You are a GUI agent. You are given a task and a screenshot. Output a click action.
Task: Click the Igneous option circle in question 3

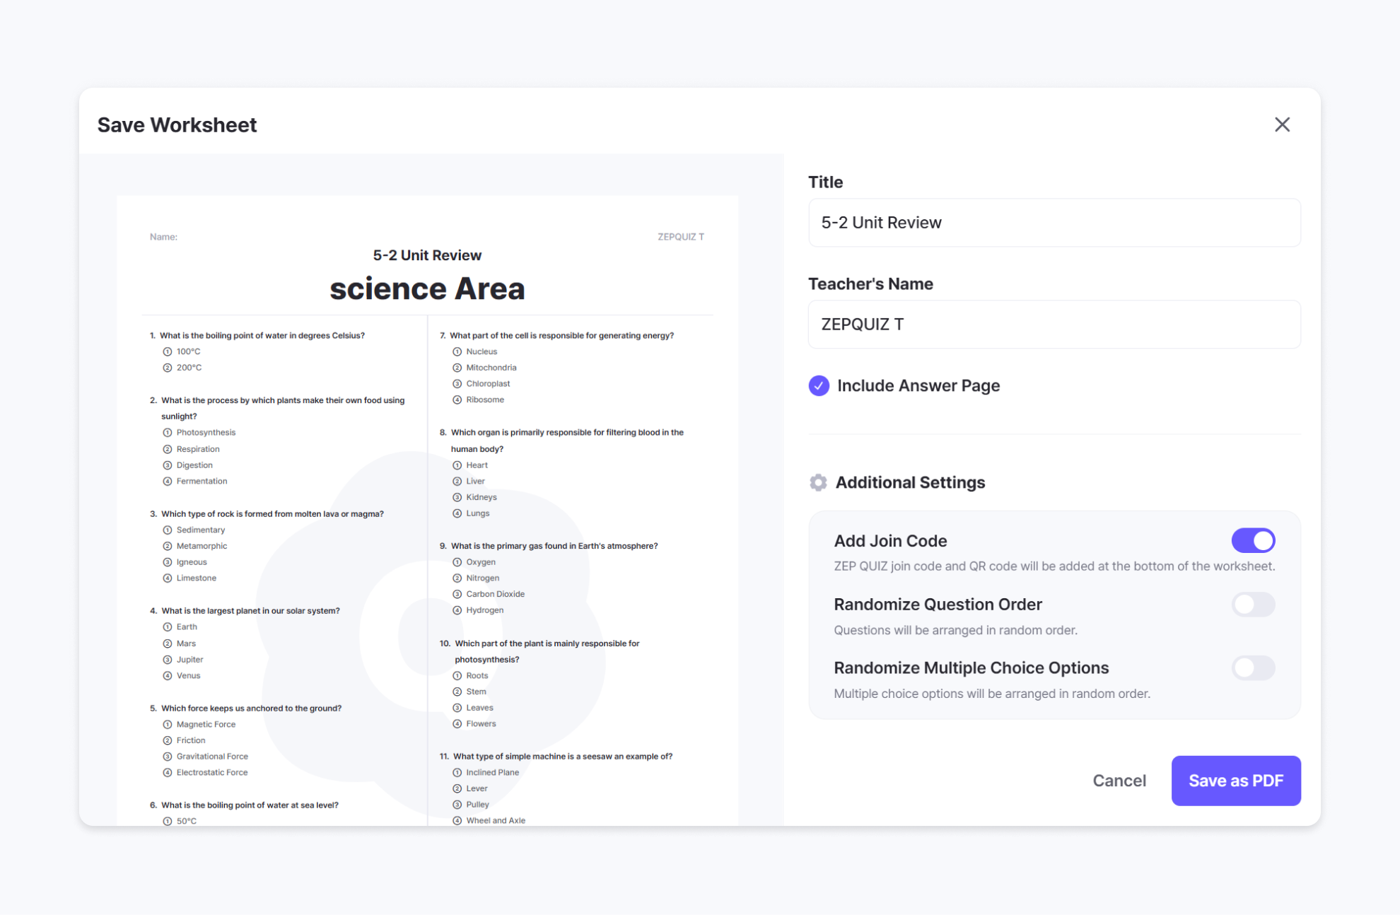tap(168, 562)
